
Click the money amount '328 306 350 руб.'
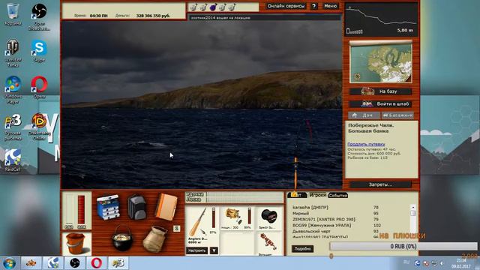click(x=153, y=16)
